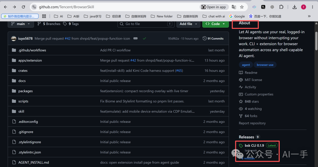Open the Activity link
This screenshot has height=167, width=318.
[x=247, y=87]
